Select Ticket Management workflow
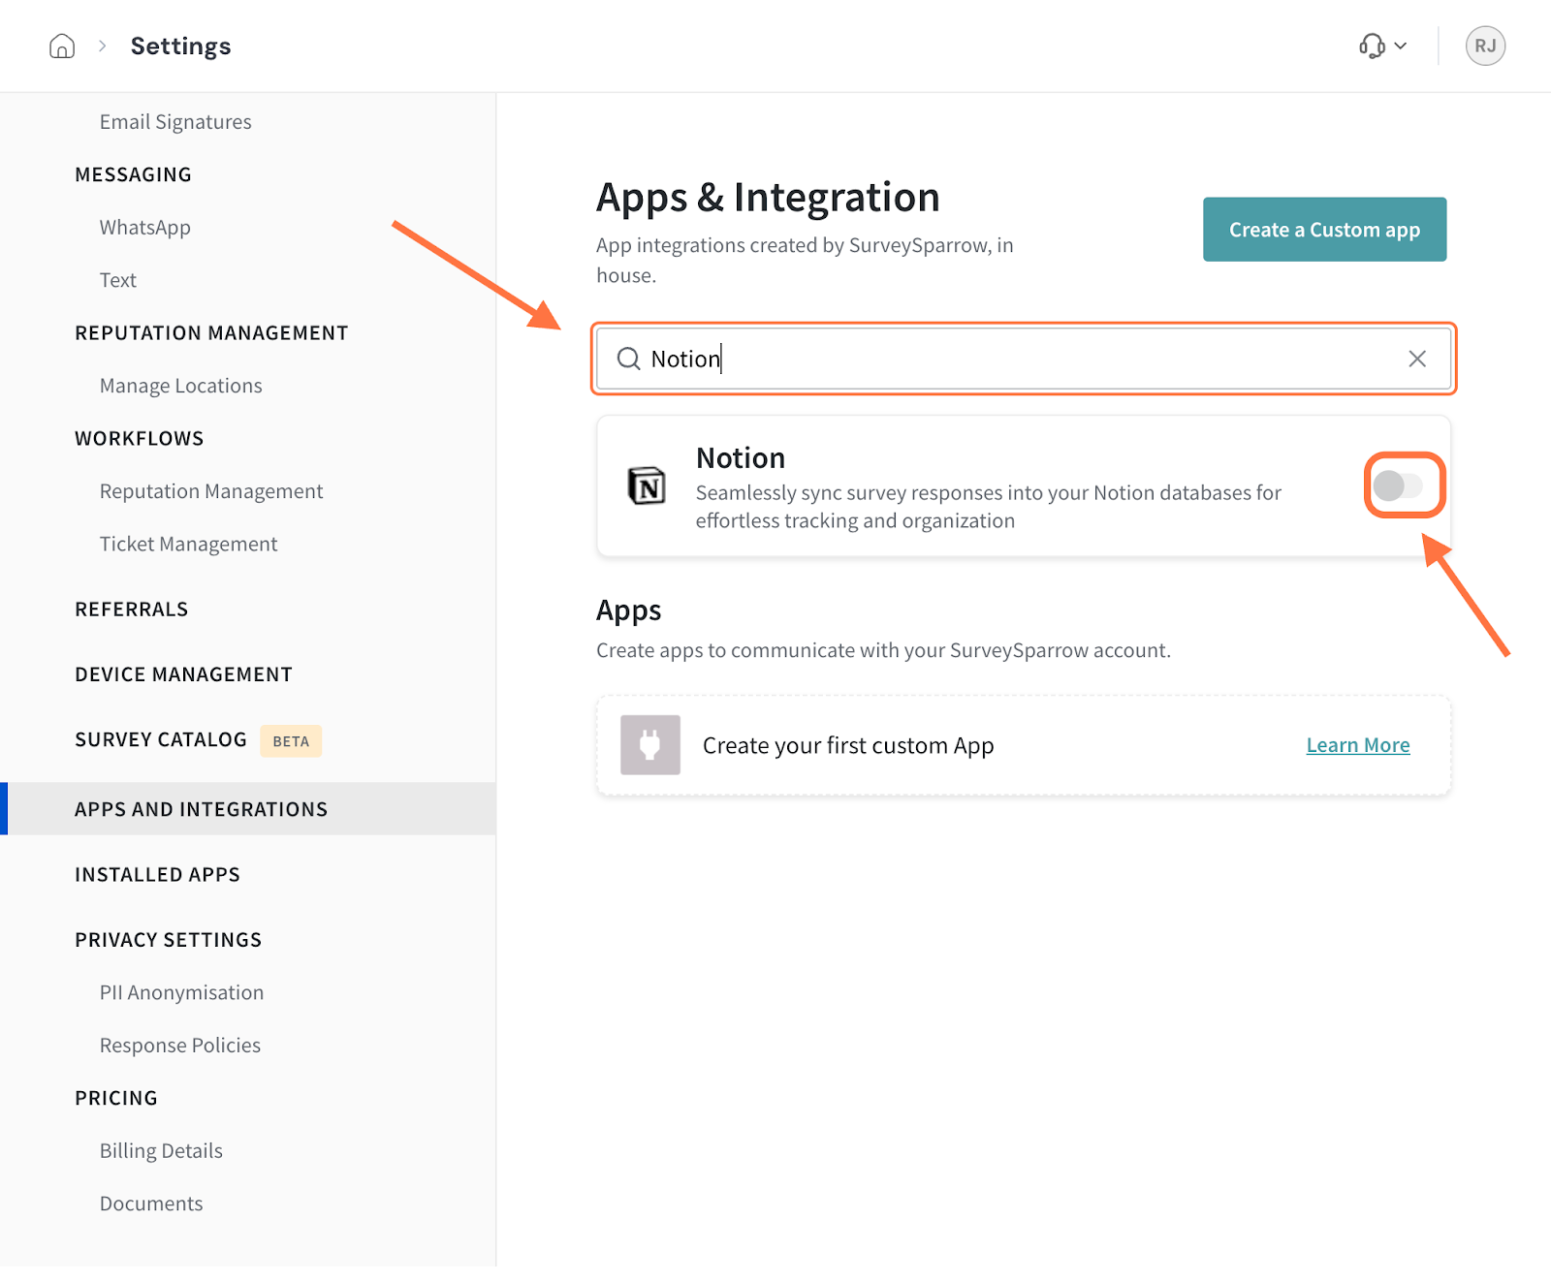The width and height of the screenshot is (1551, 1282). point(188,545)
